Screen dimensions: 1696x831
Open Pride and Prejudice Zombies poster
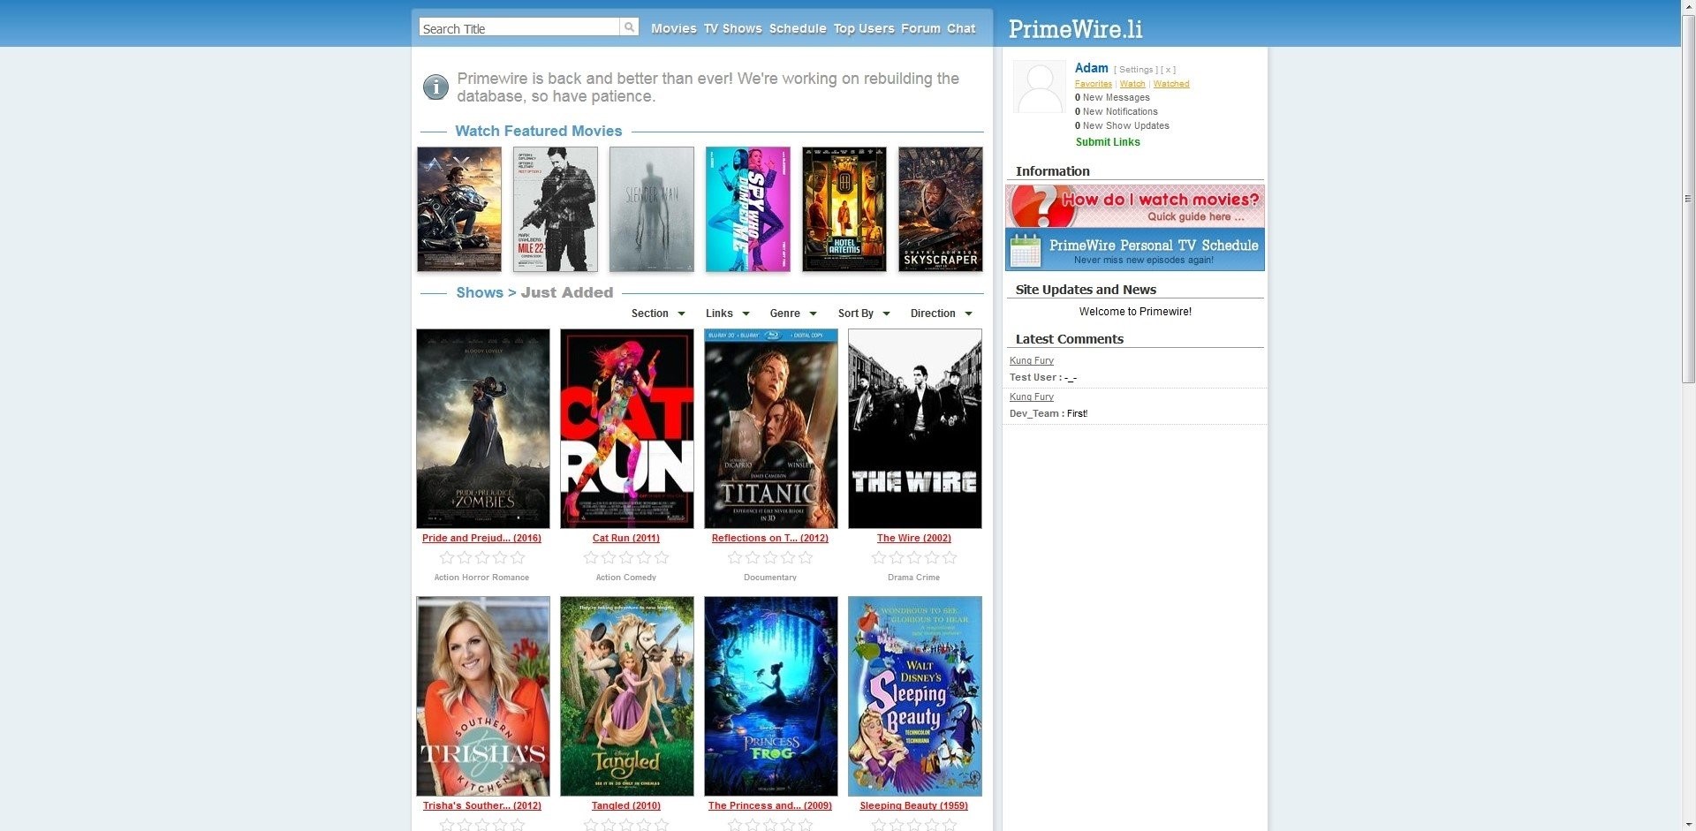[483, 428]
